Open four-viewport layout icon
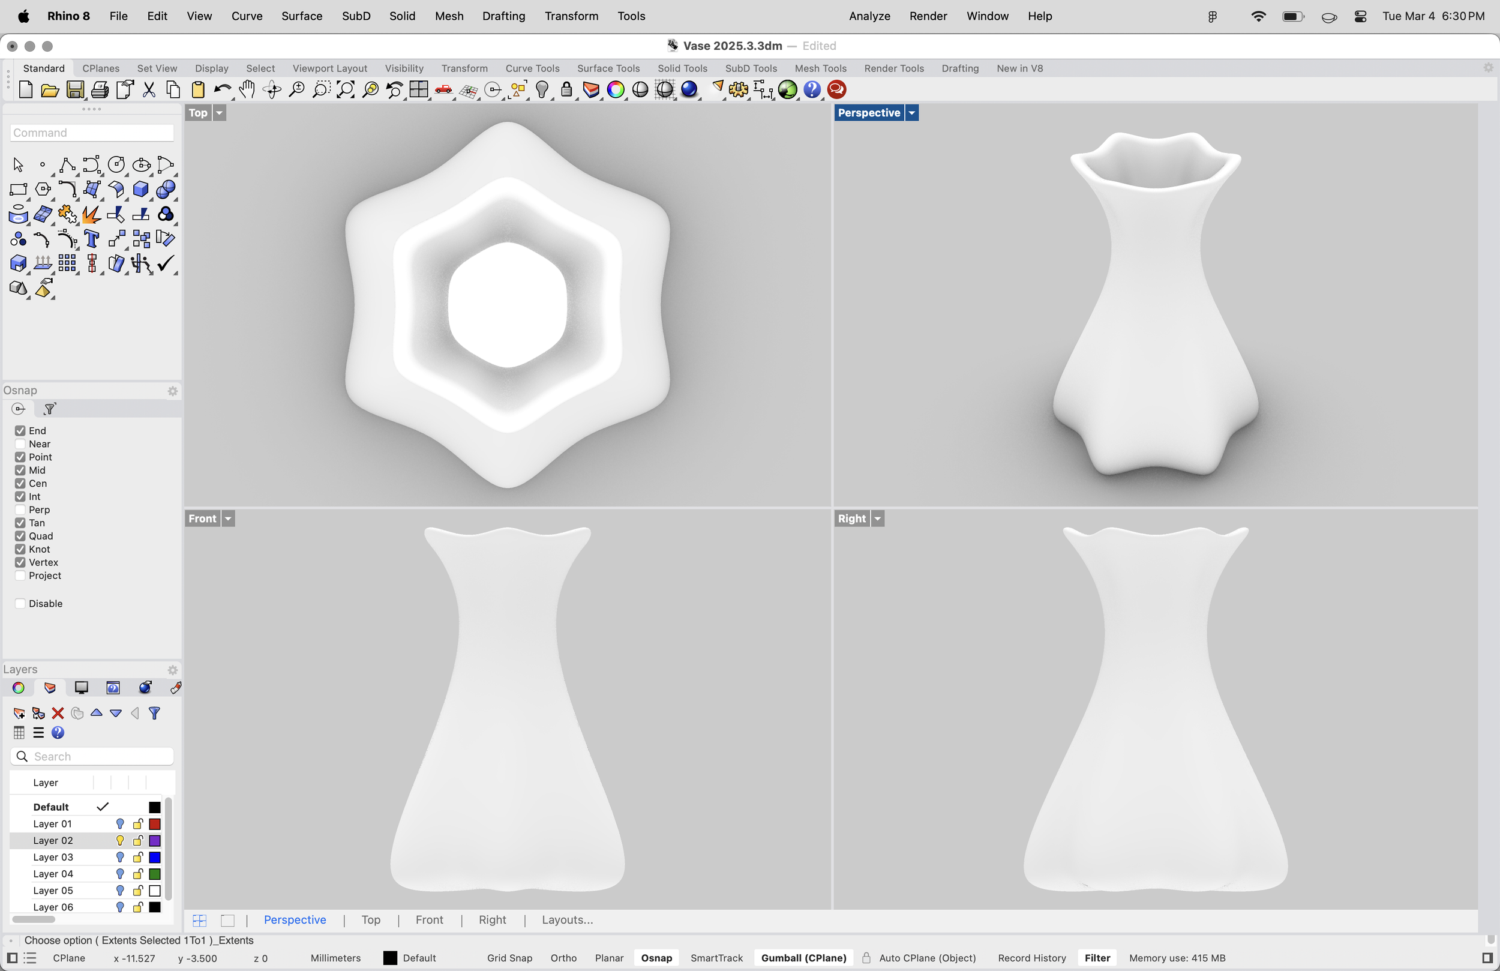Viewport: 1500px width, 971px height. pyautogui.click(x=418, y=90)
